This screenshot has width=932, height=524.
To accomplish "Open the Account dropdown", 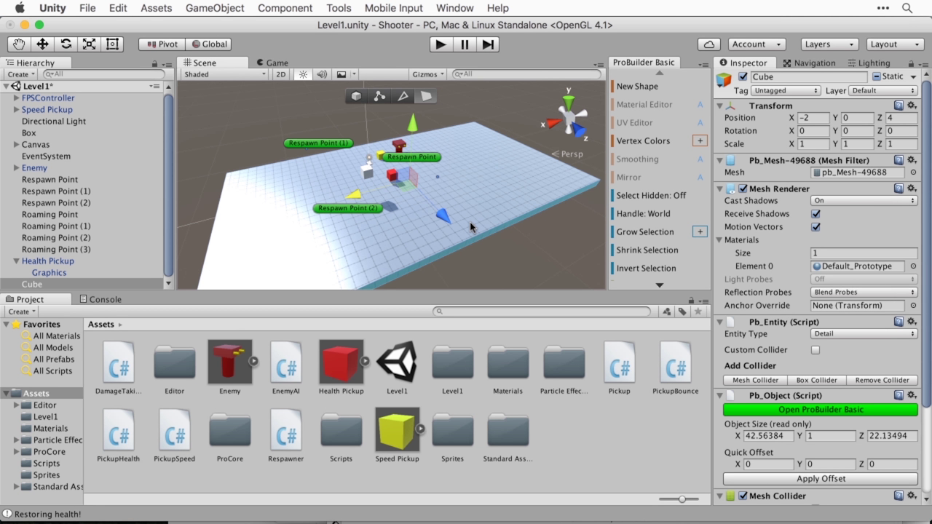I will (x=756, y=44).
